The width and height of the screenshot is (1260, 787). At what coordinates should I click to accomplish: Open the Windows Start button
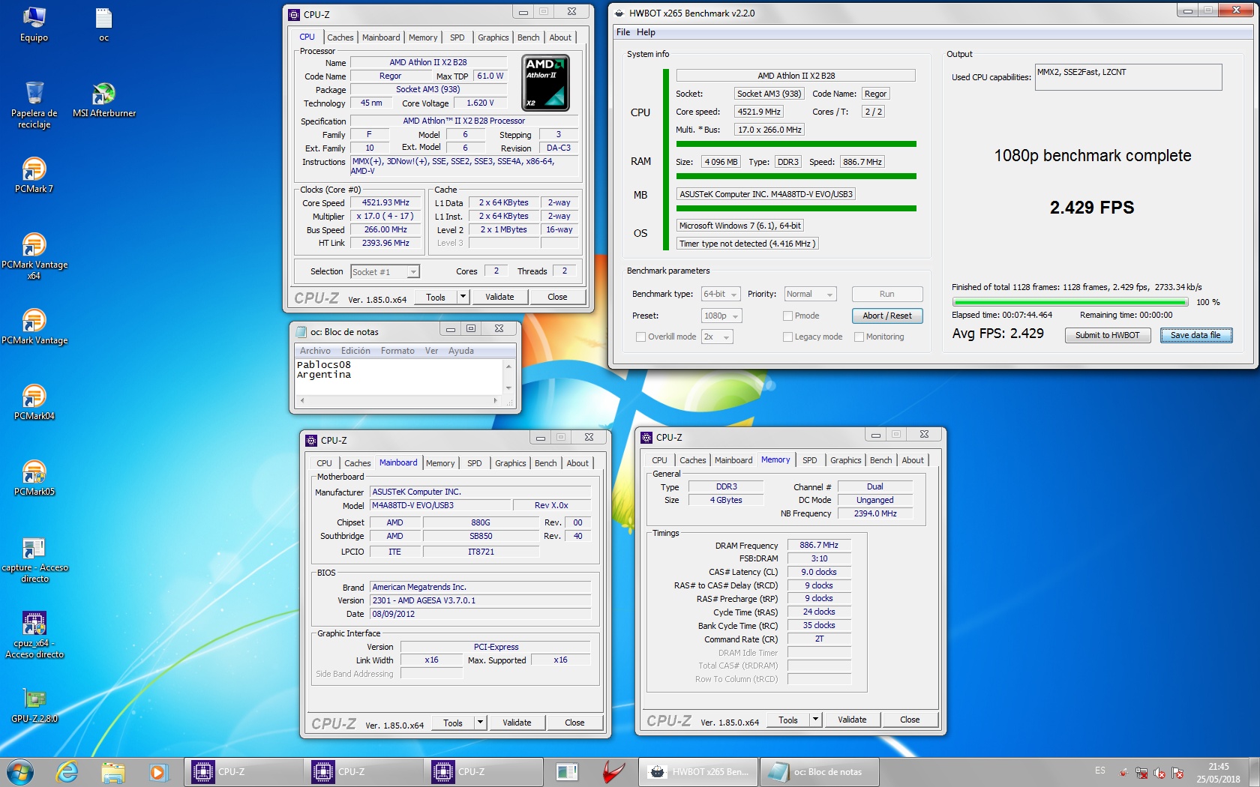20,772
